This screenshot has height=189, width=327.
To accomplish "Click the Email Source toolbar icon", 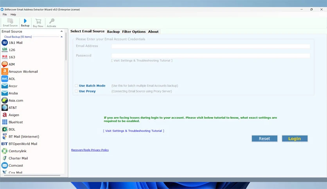I will (10, 21).
